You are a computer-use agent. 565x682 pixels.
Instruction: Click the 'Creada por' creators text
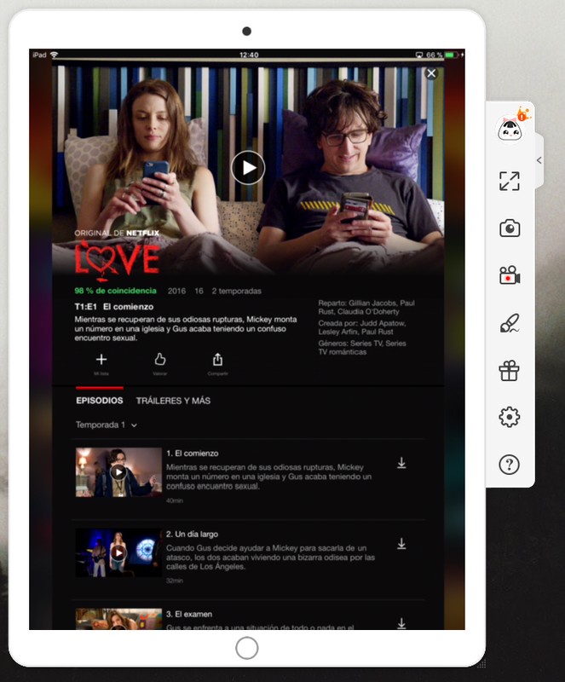[x=362, y=327]
